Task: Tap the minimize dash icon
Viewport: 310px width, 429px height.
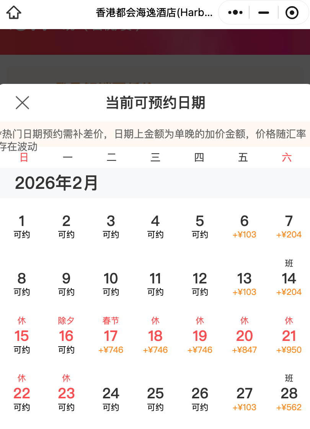Action: coord(263,12)
